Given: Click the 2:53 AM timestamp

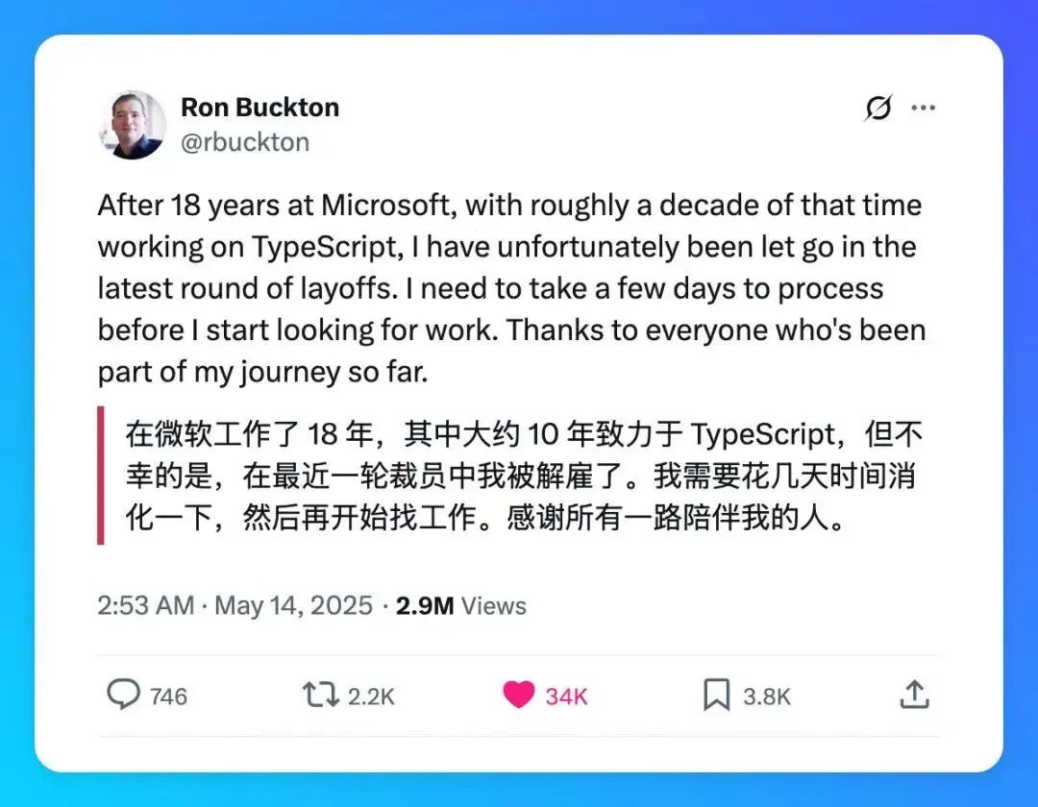Looking at the screenshot, I should point(144,606).
